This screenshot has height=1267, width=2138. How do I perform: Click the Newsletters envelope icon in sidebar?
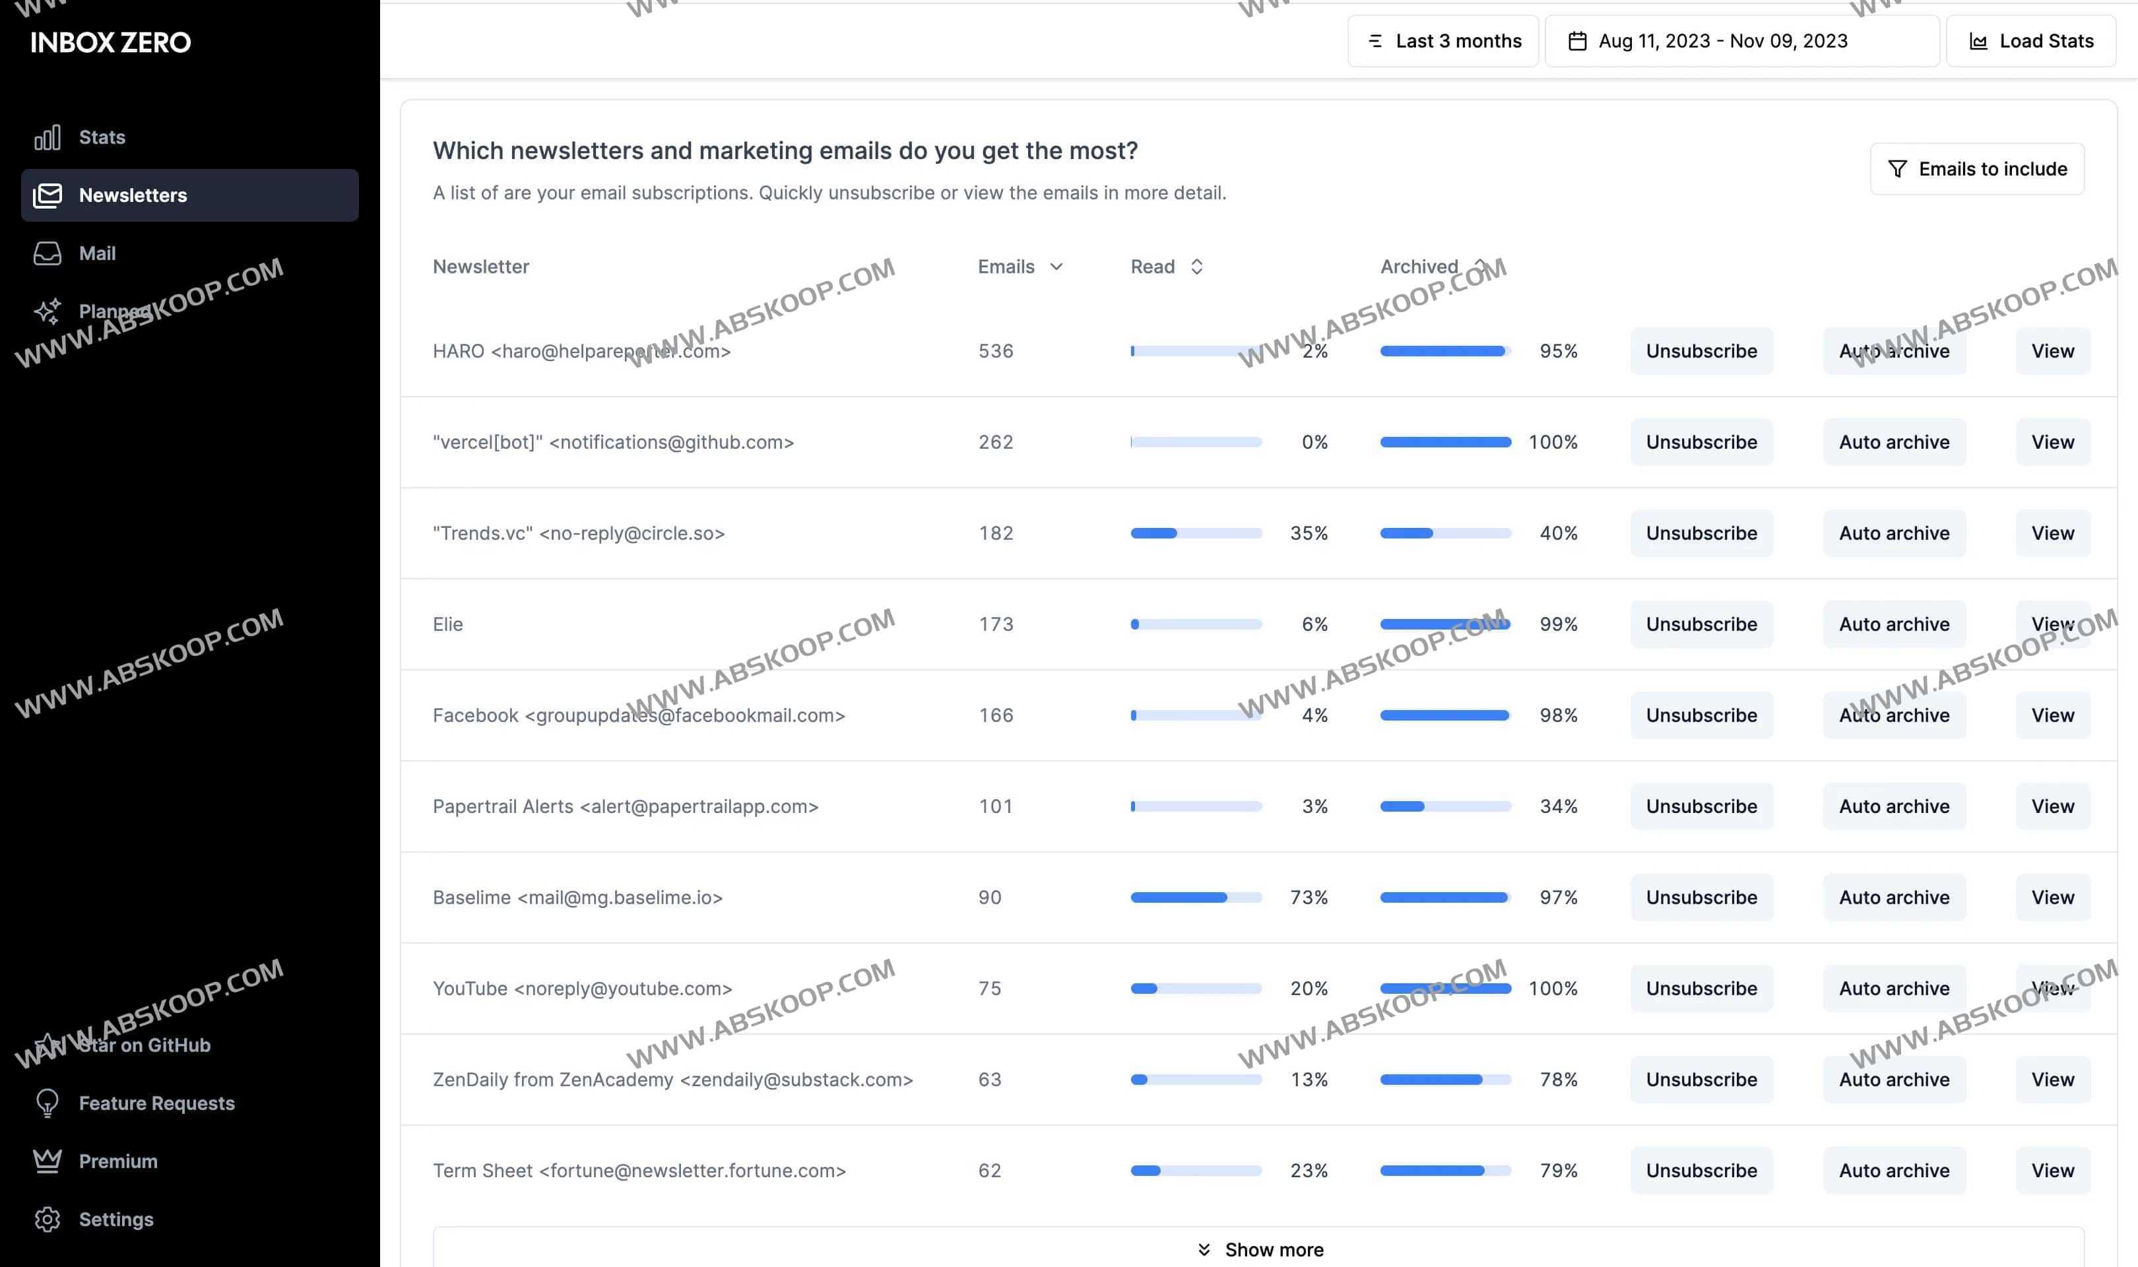(x=47, y=195)
